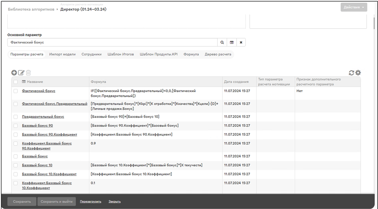Click the refresh table icon
378x209 pixels.
click(x=351, y=73)
